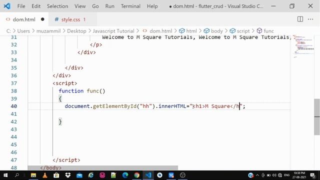Click the closing brace on line 42
The image size is (320, 180).
60,122
